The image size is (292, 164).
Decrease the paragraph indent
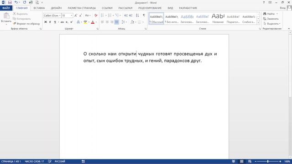tap(126, 15)
